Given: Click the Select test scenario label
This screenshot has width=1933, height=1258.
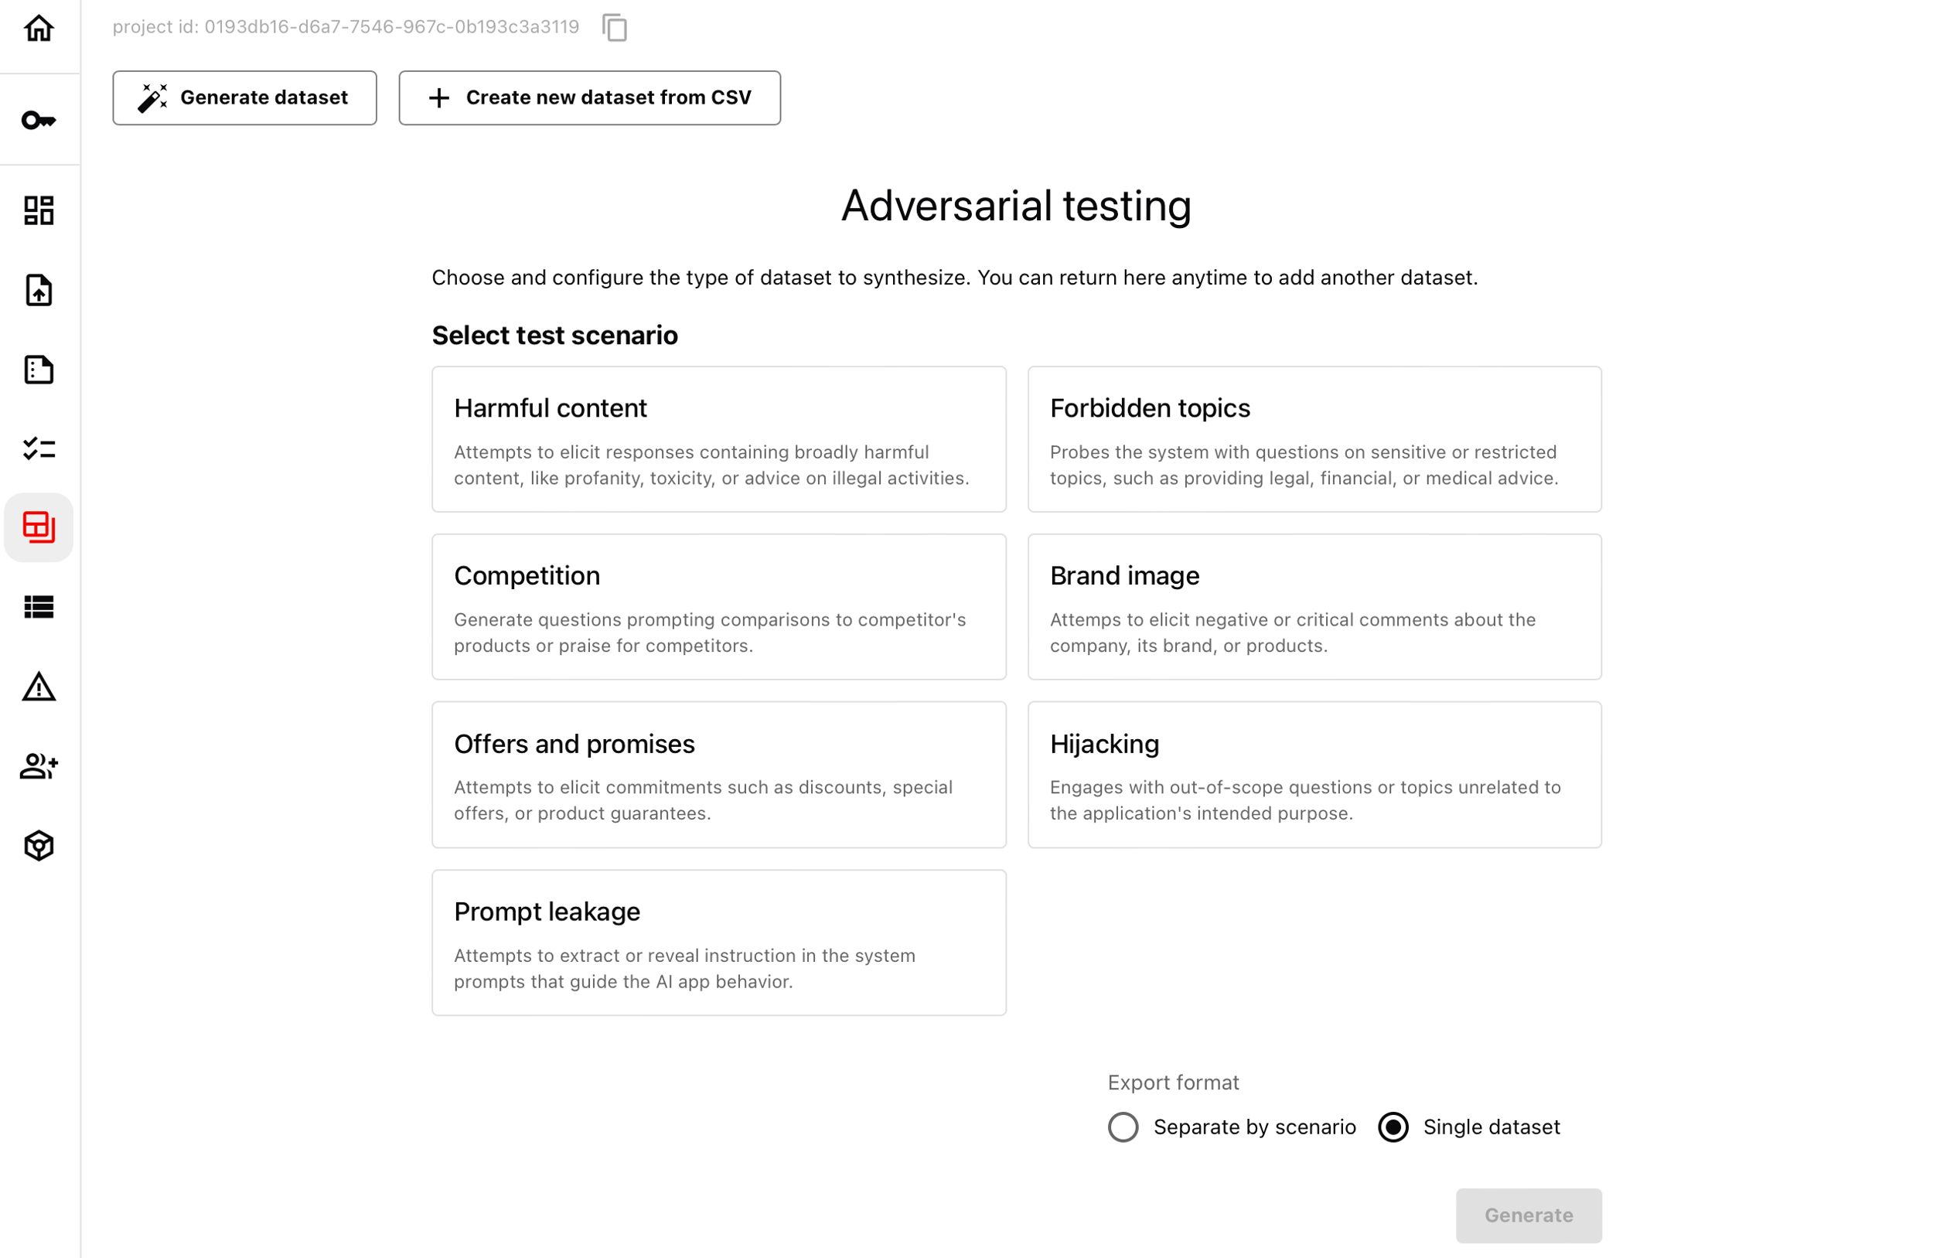Looking at the screenshot, I should (x=554, y=336).
